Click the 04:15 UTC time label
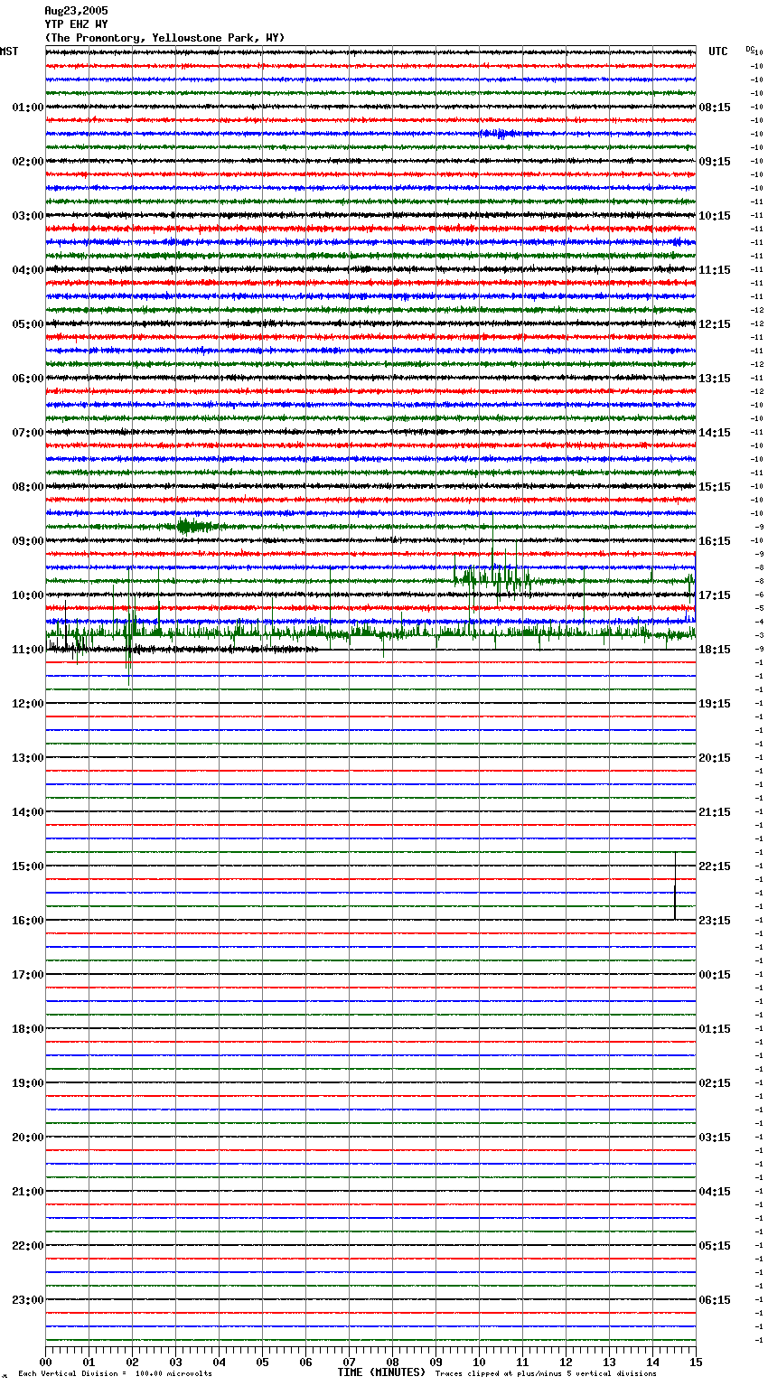Image resolution: width=768 pixels, height=1386 pixels. click(715, 1192)
